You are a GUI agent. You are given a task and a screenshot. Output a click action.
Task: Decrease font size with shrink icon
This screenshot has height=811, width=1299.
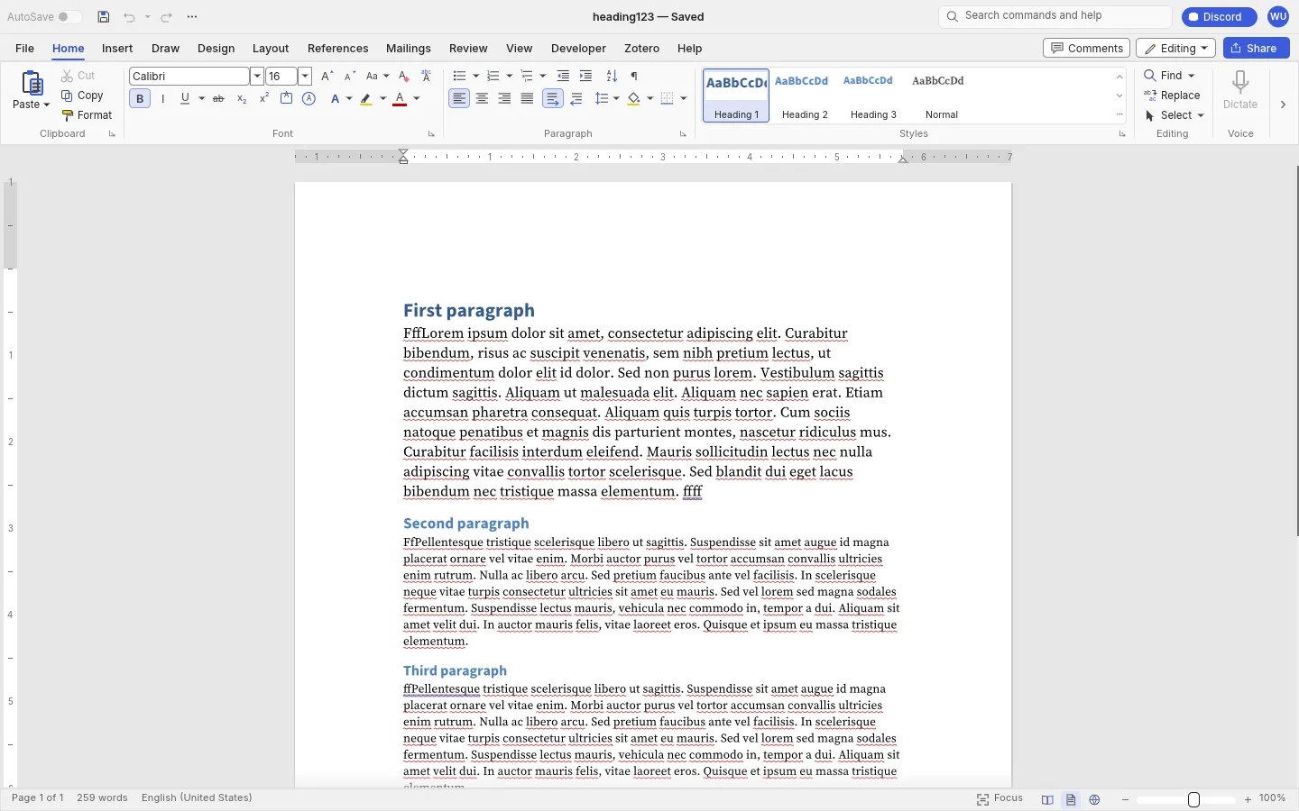350,77
